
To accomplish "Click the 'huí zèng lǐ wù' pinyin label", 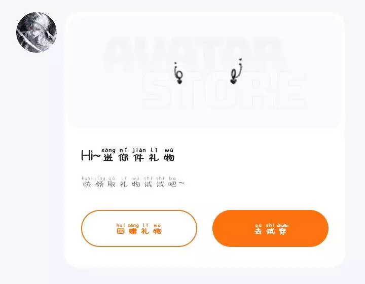I will (x=138, y=225).
